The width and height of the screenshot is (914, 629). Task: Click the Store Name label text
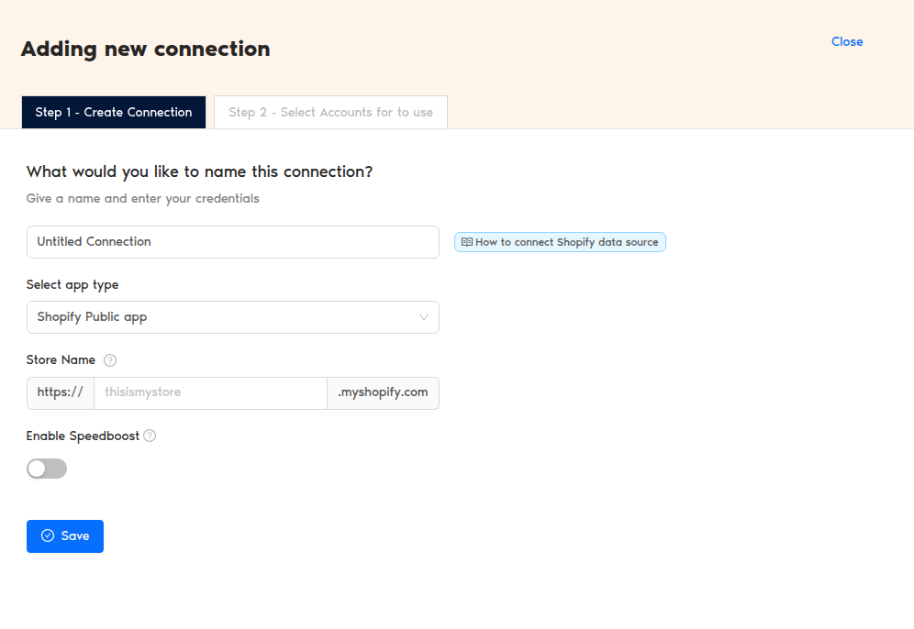[x=61, y=360]
